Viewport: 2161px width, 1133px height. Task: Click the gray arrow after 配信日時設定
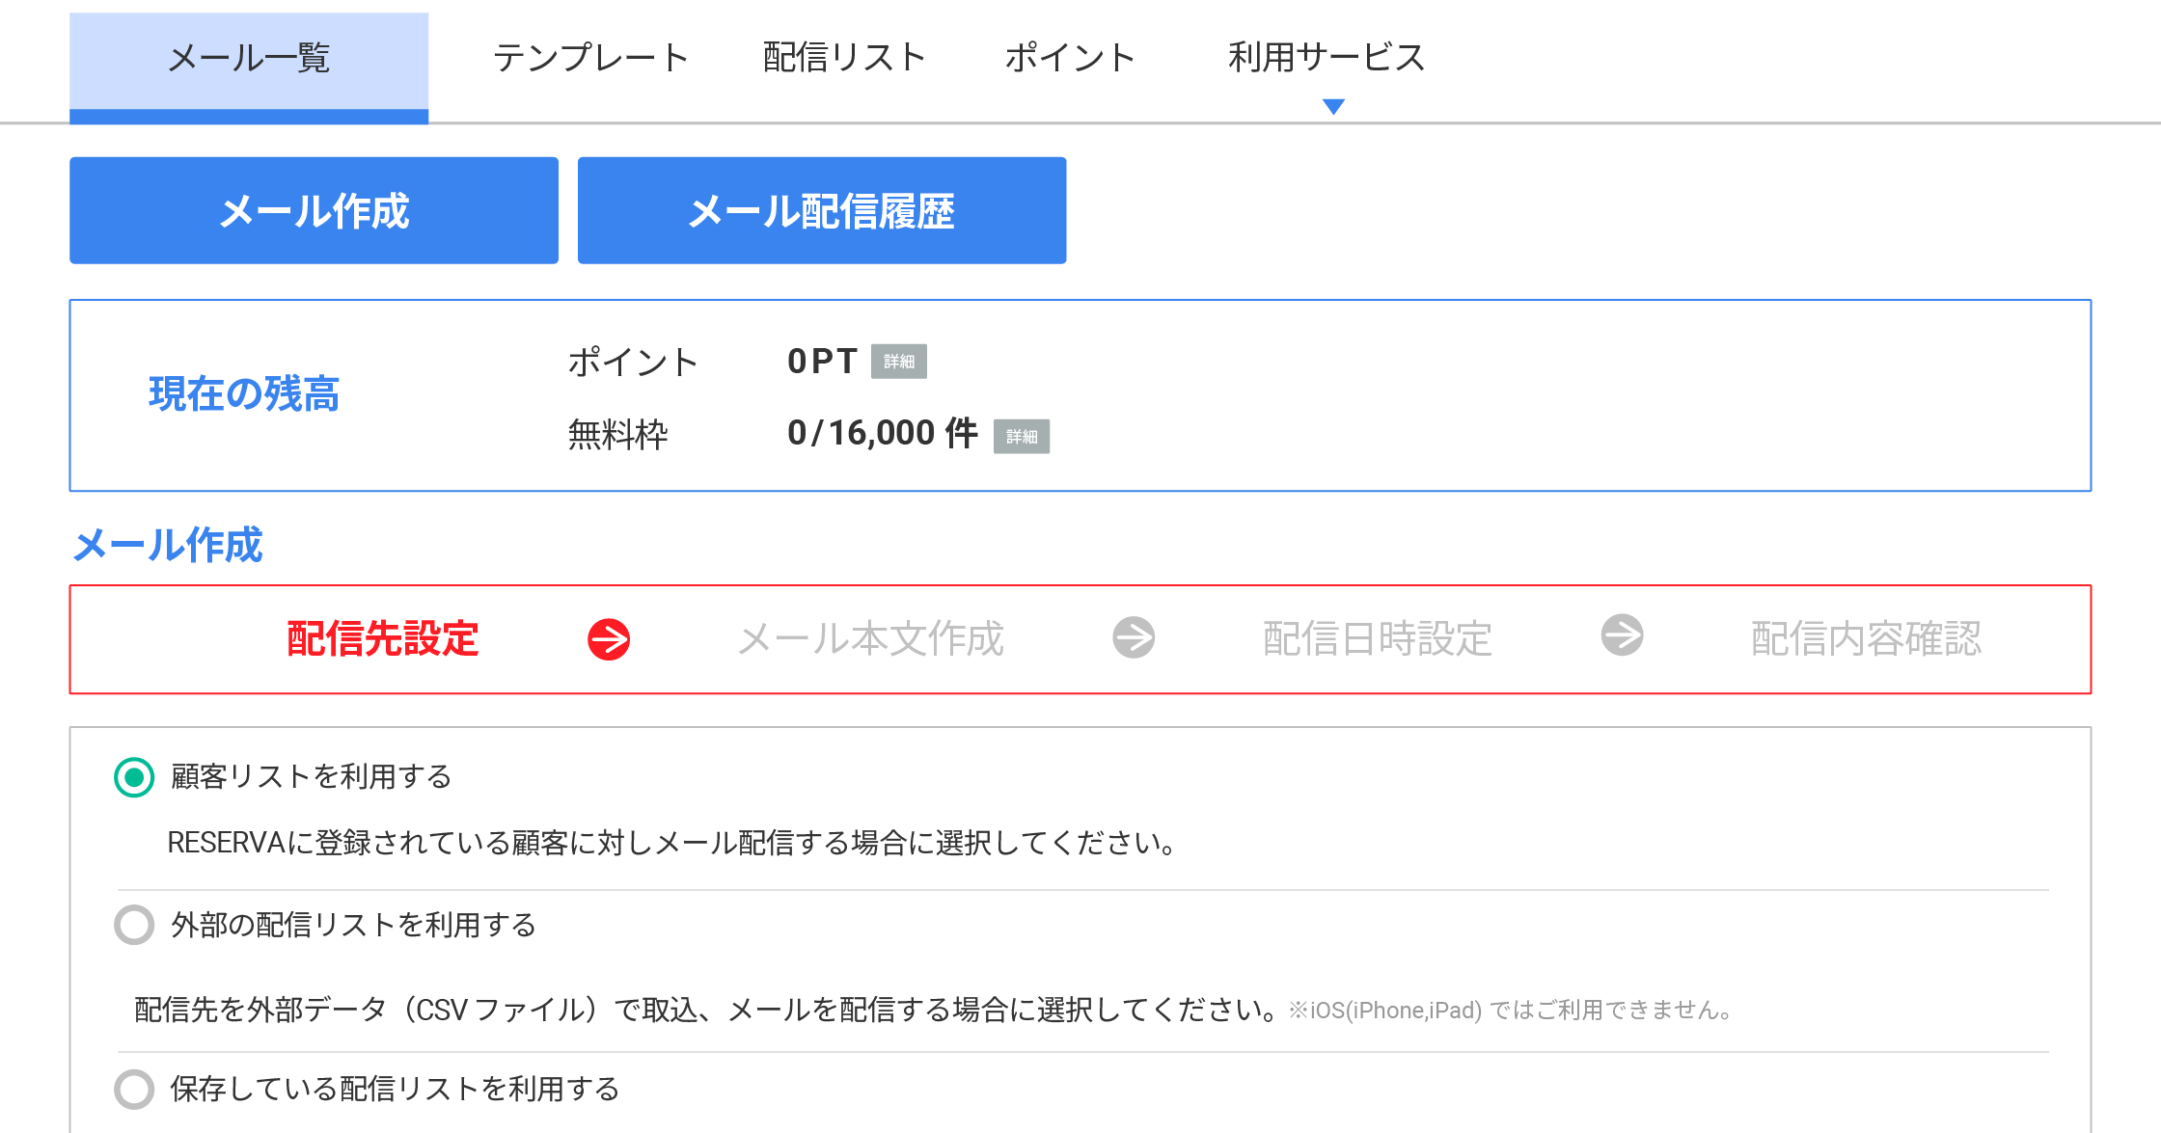[x=1622, y=635]
